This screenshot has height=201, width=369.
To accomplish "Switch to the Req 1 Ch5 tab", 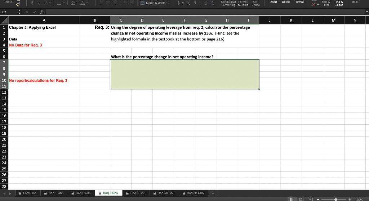I will pyautogui.click(x=54, y=193).
